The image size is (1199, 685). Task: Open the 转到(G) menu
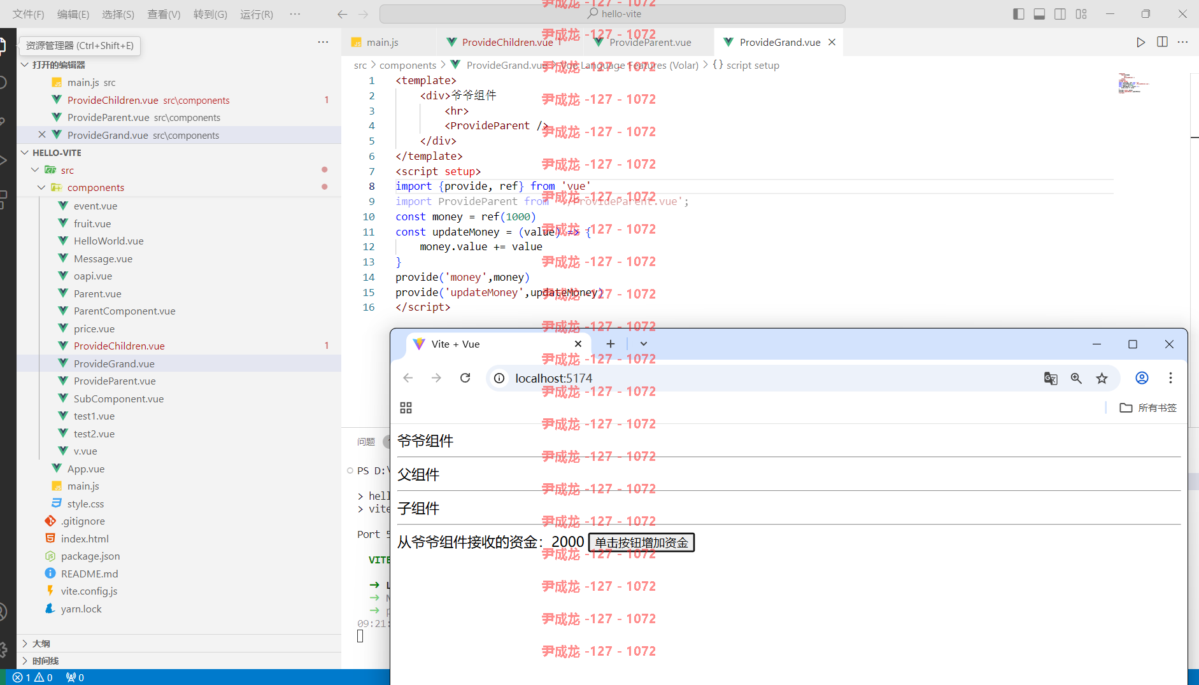click(210, 14)
